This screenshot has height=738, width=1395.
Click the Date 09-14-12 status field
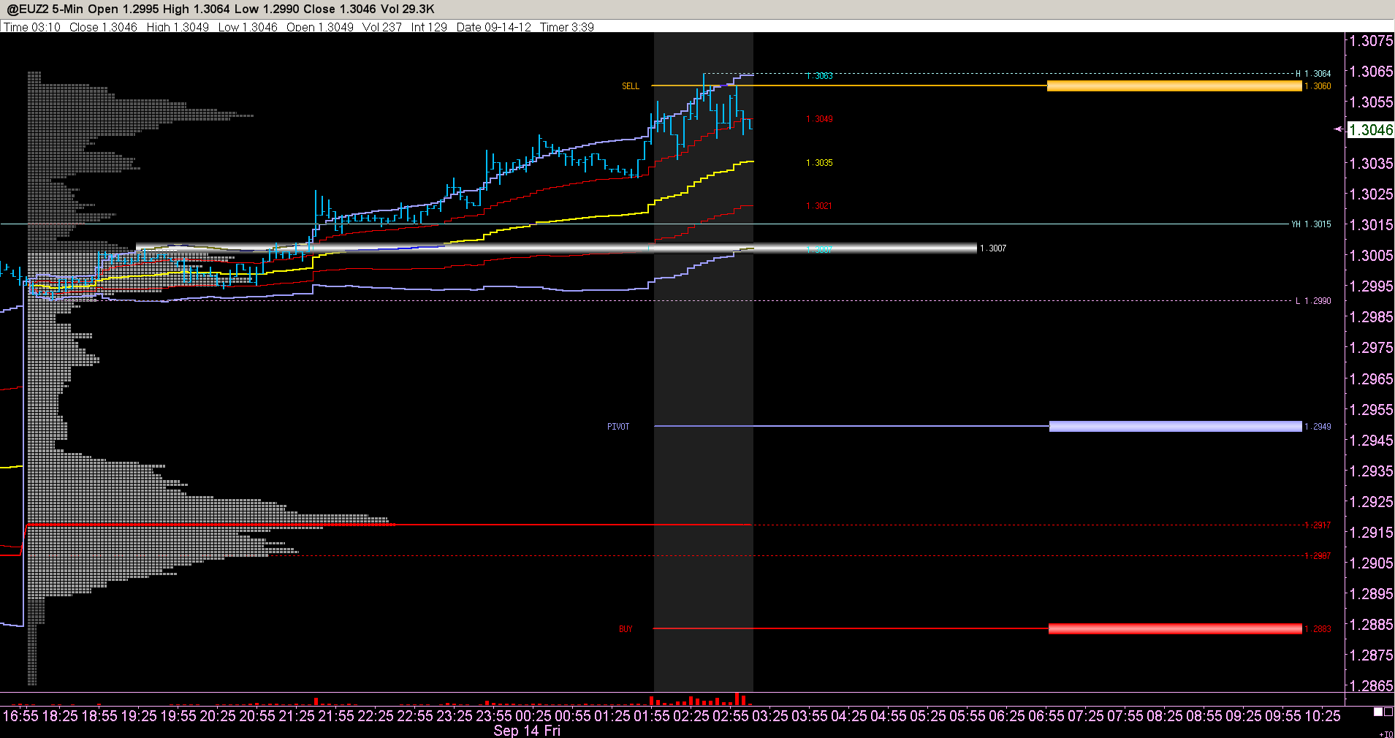point(494,27)
